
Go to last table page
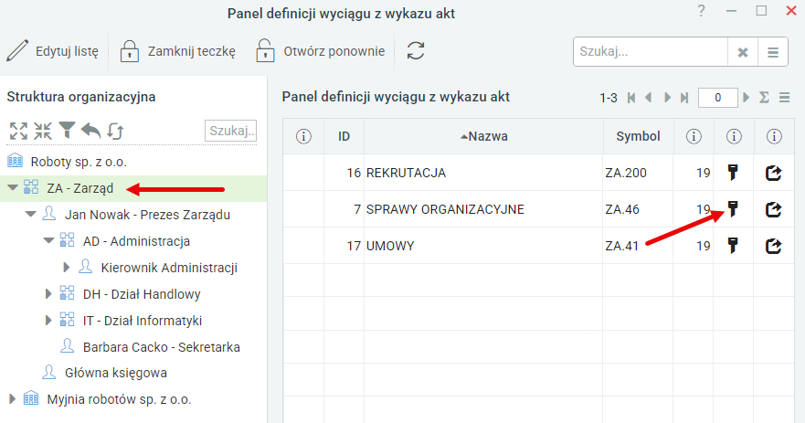[x=683, y=98]
